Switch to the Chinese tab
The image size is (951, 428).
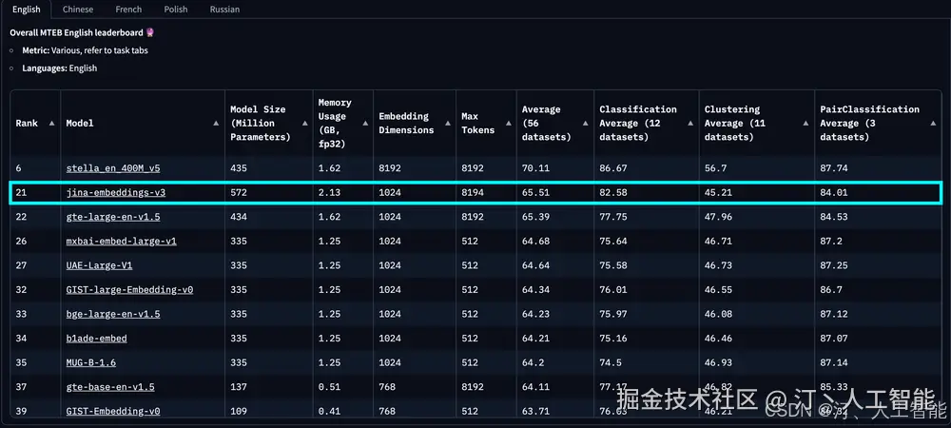78,10
